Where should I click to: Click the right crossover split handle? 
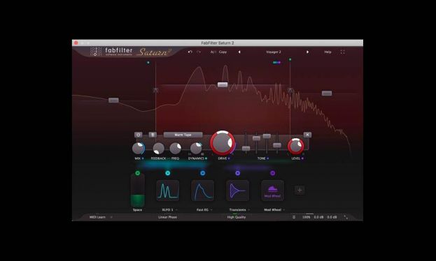290,90
